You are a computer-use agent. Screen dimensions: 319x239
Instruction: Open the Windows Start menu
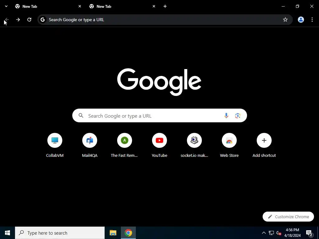coord(7,233)
